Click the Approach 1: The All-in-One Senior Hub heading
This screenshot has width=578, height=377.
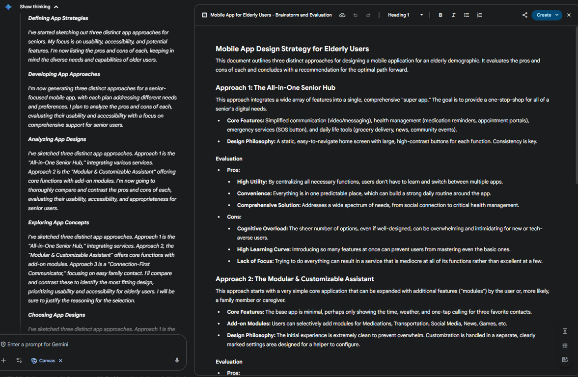coord(275,88)
